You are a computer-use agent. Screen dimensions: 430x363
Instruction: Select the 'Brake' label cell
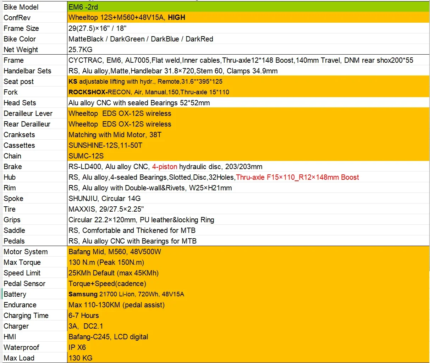point(34,167)
